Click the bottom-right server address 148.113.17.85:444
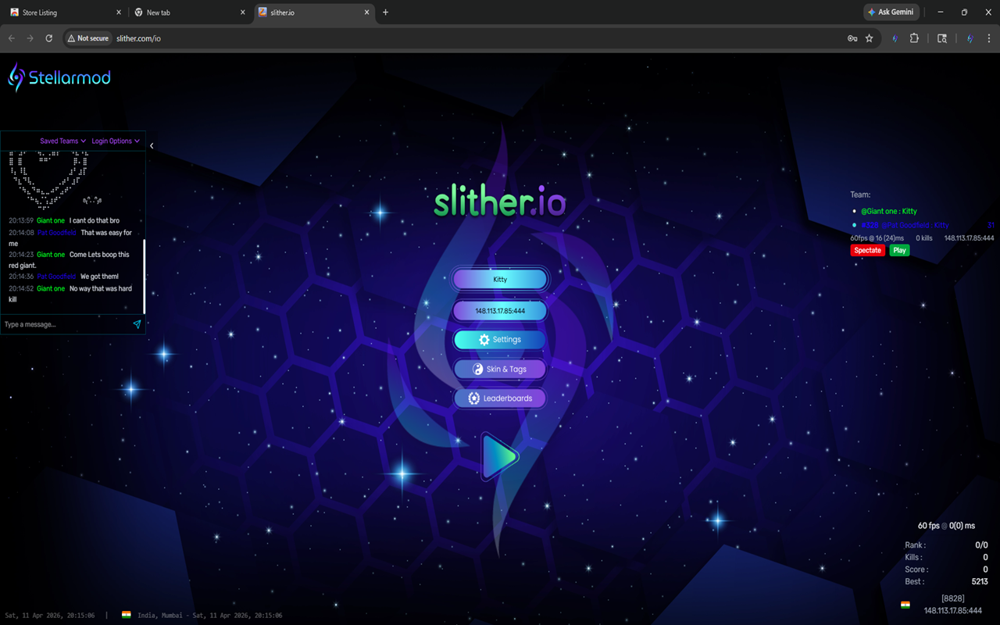1000x625 pixels. (953, 611)
